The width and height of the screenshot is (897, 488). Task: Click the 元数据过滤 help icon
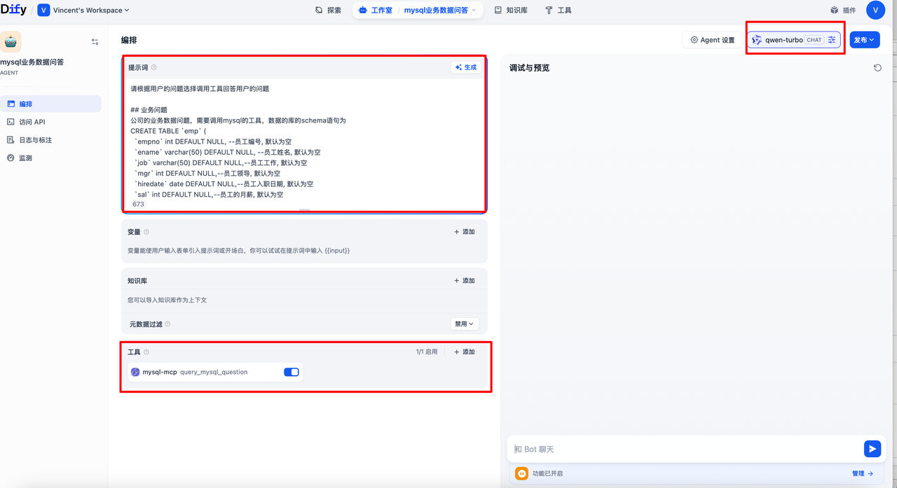167,324
